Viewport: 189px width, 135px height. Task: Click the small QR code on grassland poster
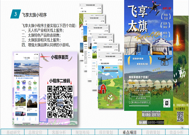point(167,103)
